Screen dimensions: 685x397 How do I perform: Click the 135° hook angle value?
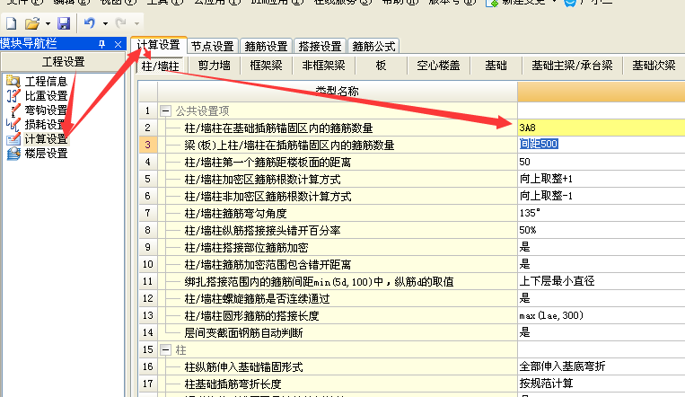coord(530,213)
